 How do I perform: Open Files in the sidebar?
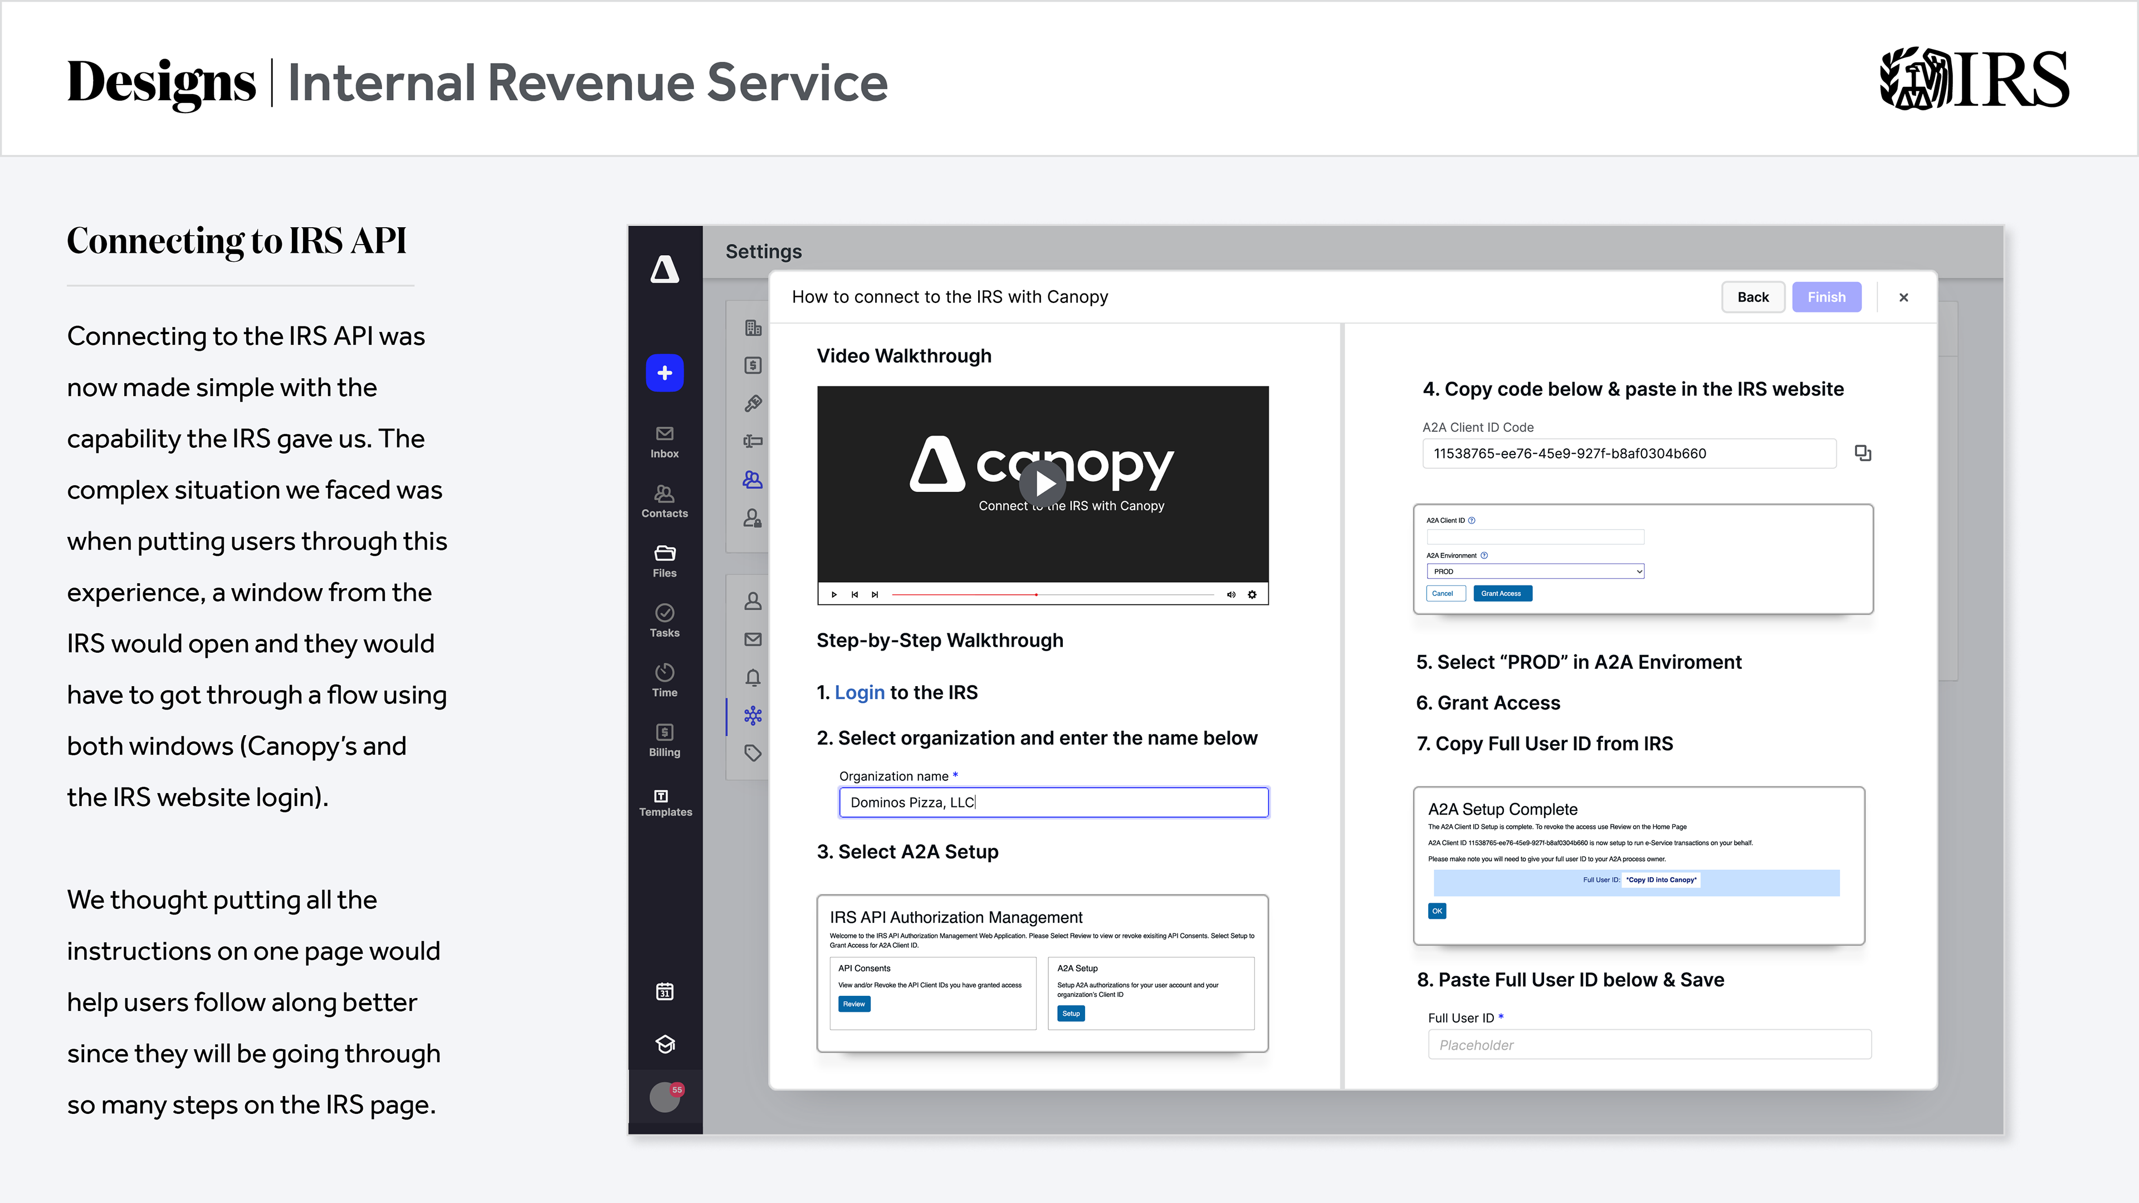coord(665,561)
